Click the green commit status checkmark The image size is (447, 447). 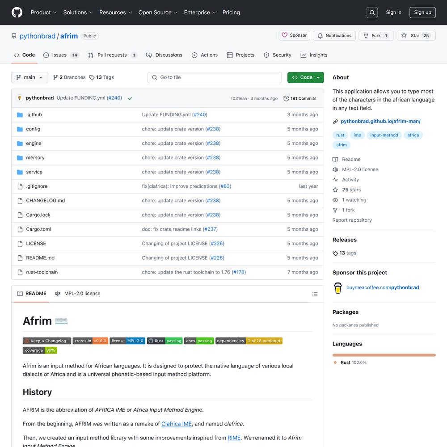tap(130, 98)
